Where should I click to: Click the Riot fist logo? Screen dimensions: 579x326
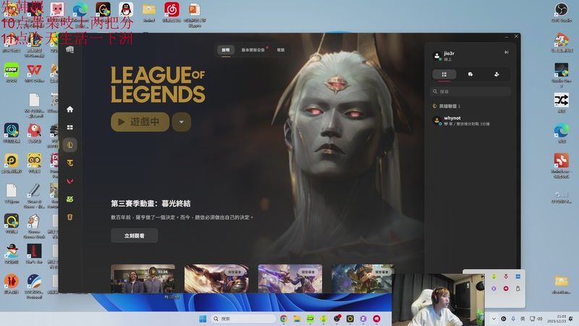tap(69, 49)
